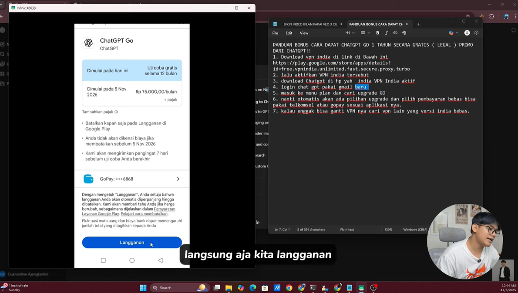This screenshot has height=293, width=518.
Task: Tap the Android back navigation button
Action: (161, 260)
